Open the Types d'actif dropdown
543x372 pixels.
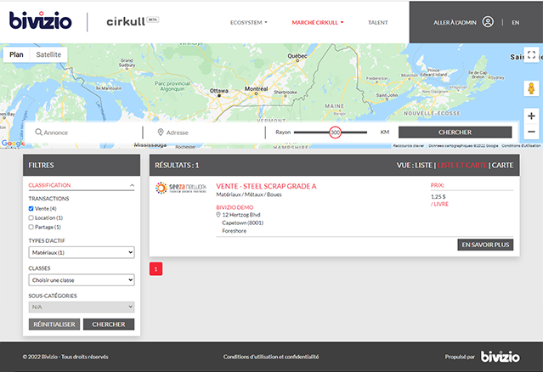(82, 252)
